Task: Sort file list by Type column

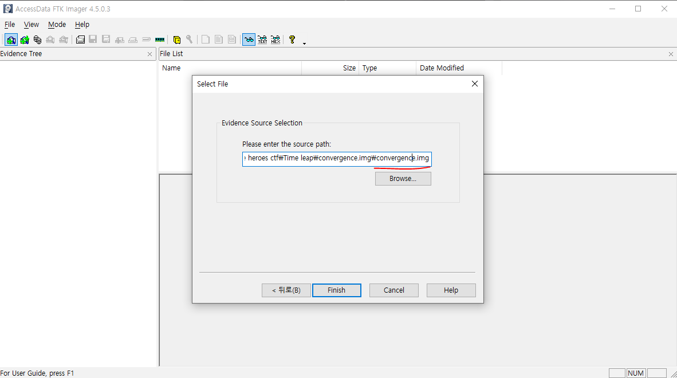Action: pyautogui.click(x=388, y=68)
